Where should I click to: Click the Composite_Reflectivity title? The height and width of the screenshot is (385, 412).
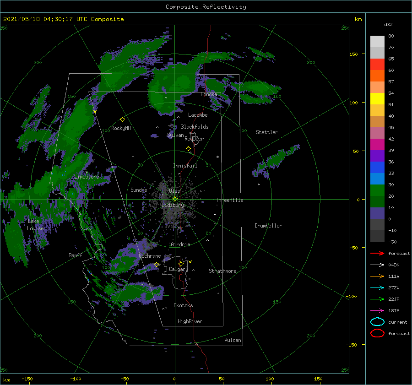[x=206, y=7]
